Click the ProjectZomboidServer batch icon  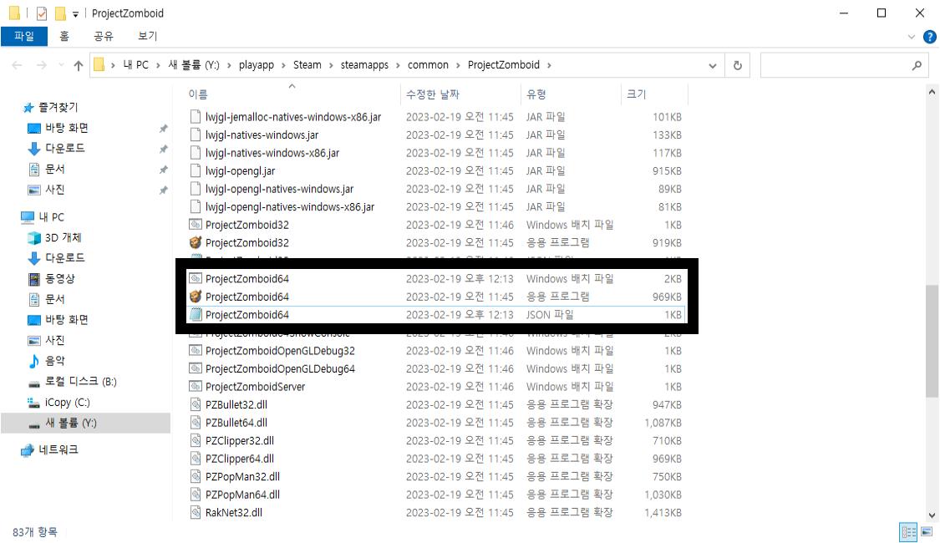coord(195,387)
